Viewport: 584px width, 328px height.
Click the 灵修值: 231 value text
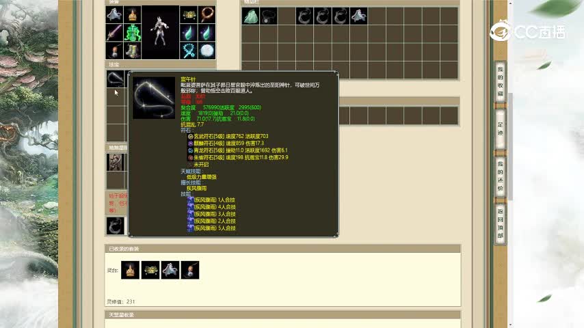coord(120,302)
